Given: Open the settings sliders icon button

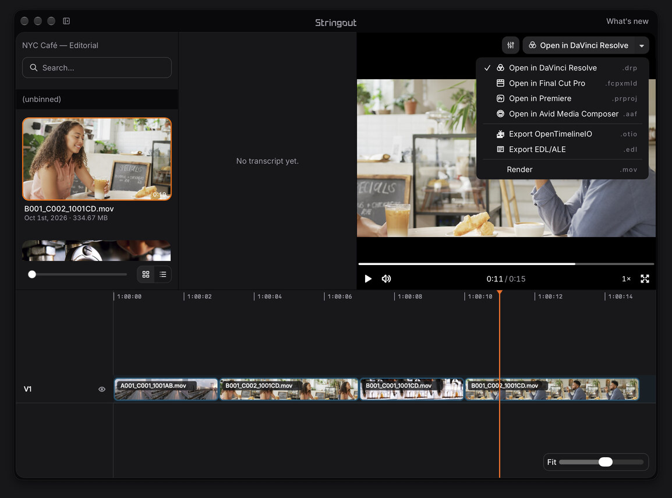Looking at the screenshot, I should pyautogui.click(x=511, y=45).
